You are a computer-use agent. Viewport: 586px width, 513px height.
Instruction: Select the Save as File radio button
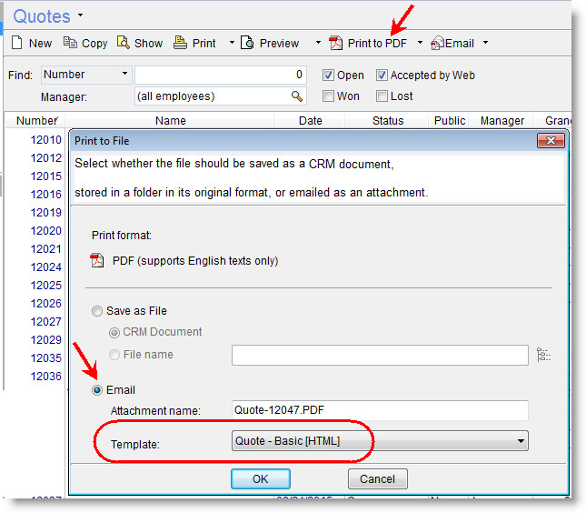tap(97, 311)
